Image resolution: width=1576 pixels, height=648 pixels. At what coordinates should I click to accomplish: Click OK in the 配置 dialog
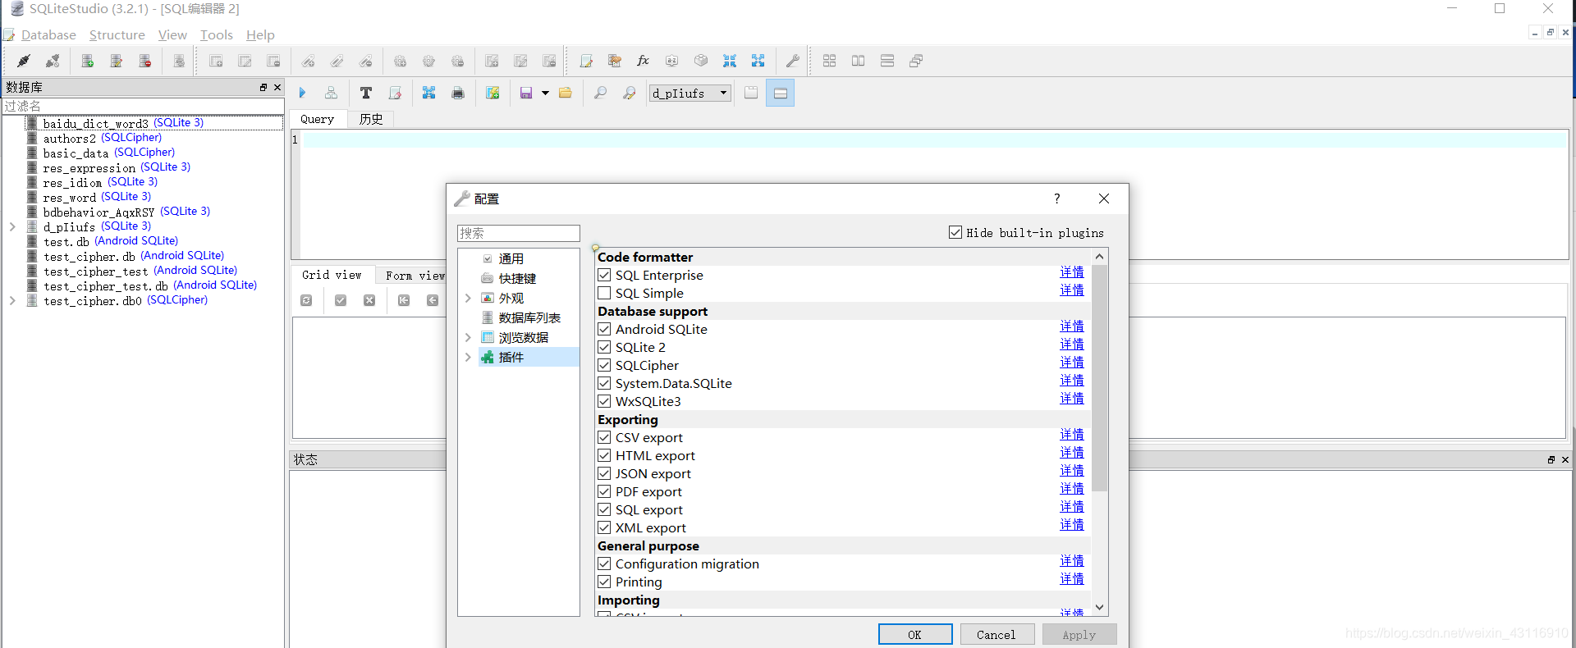915,634
